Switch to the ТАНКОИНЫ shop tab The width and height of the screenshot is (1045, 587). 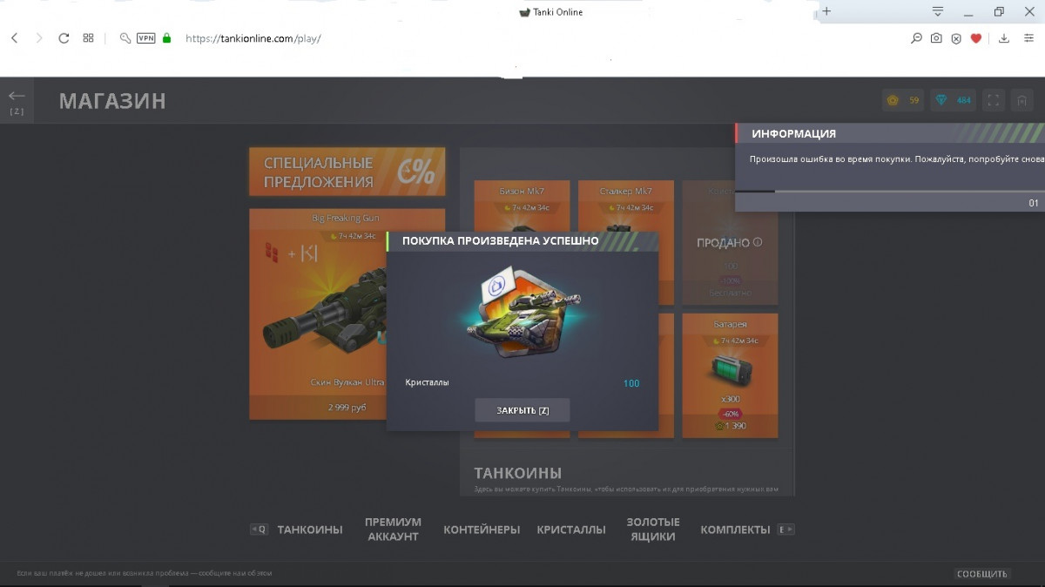(x=310, y=530)
